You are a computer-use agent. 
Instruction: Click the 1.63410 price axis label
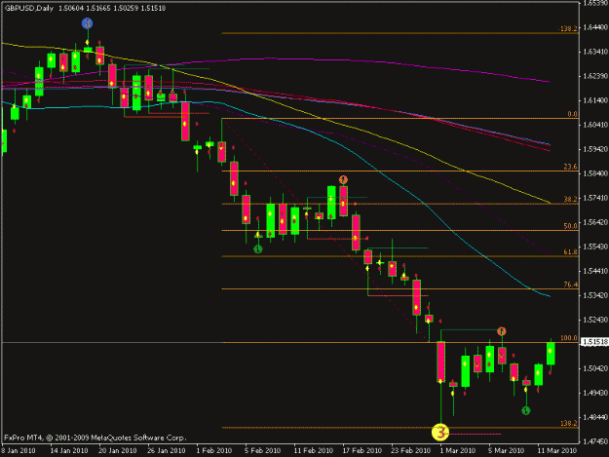[594, 52]
